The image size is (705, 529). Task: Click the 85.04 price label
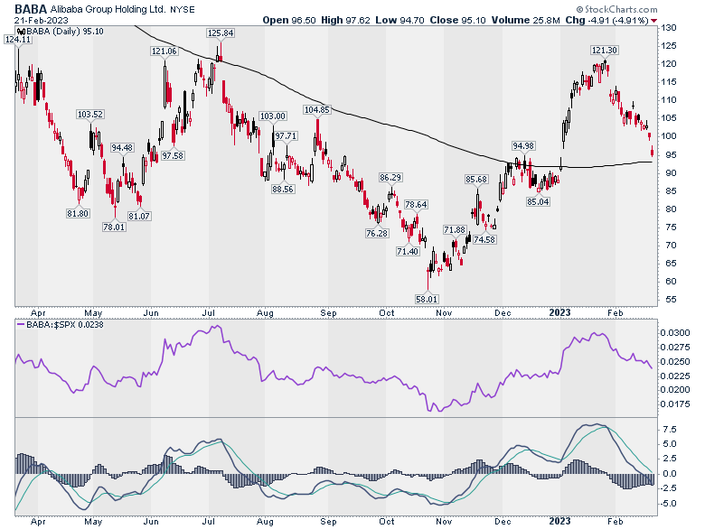coord(538,201)
